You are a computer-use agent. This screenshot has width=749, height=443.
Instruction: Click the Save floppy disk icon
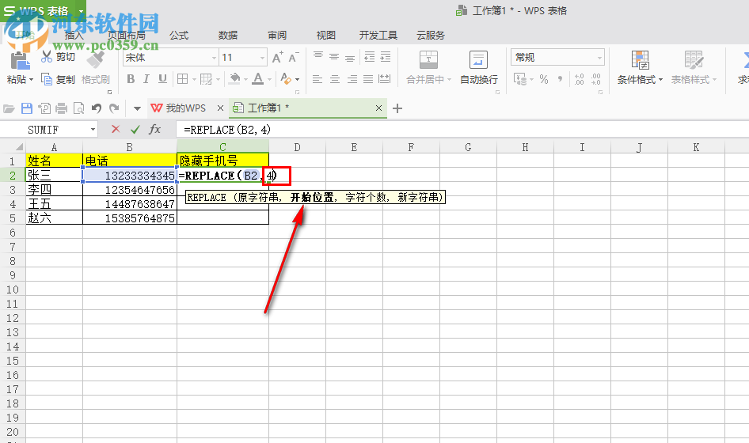(27, 108)
